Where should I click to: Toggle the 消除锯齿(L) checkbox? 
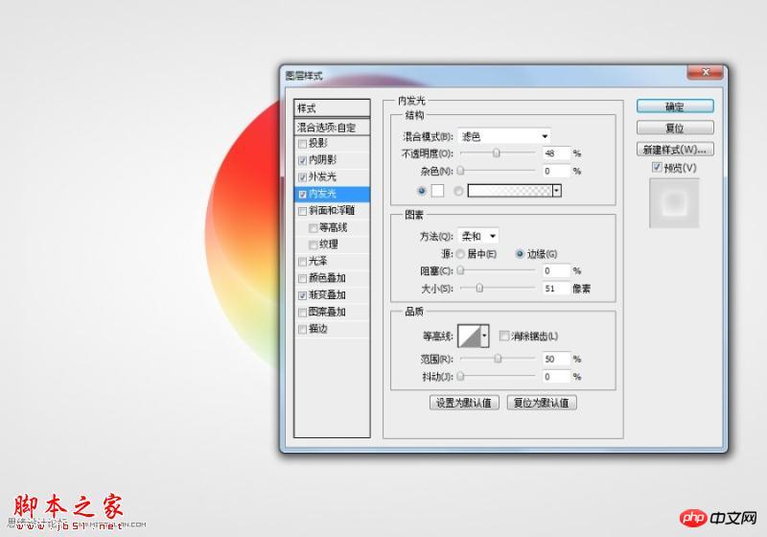coord(504,336)
